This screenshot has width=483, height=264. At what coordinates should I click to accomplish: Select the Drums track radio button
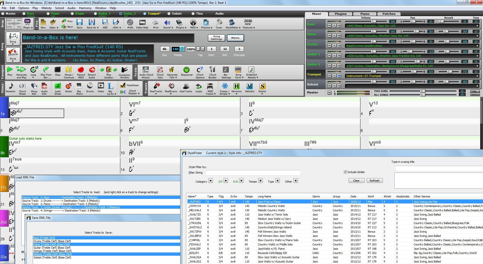(x=72, y=14)
